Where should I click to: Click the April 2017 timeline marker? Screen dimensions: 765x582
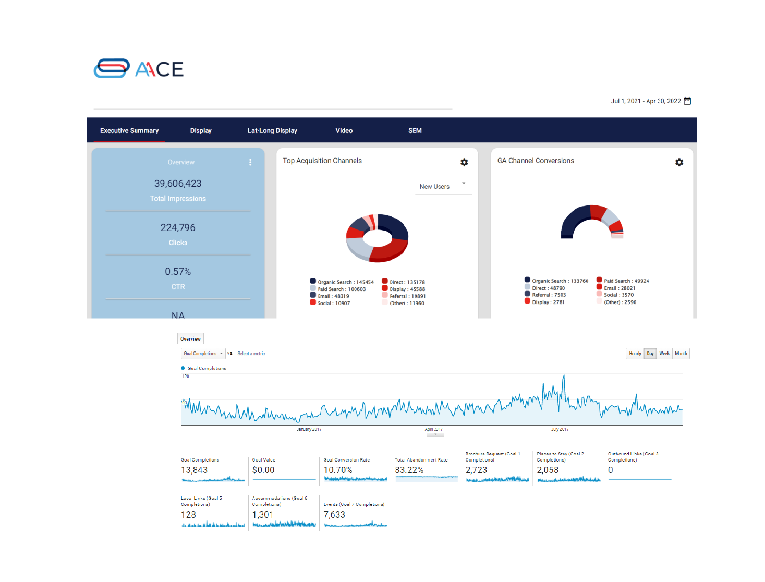coord(434,429)
